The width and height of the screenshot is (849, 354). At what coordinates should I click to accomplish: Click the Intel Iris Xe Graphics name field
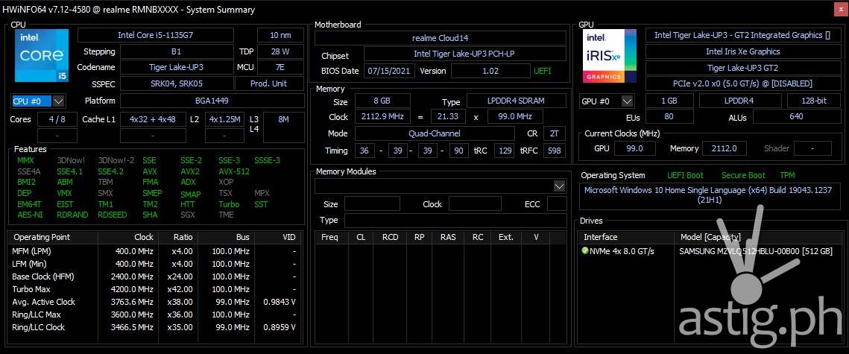point(742,52)
